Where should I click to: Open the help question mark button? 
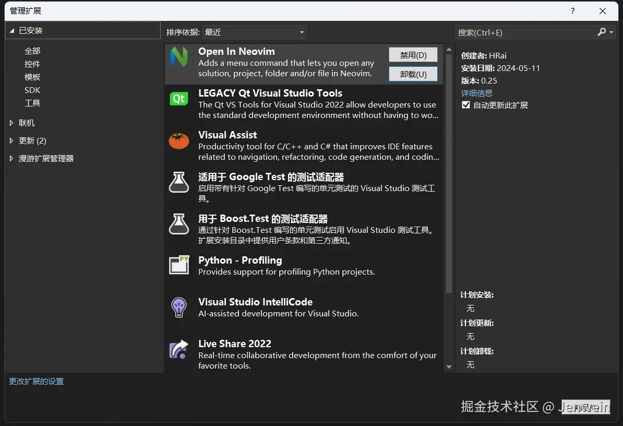click(x=572, y=11)
